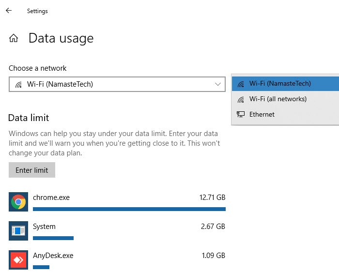Viewport: 339px width, 273px height.
Task: Choose Ethernet from the network list
Action: click(262, 115)
